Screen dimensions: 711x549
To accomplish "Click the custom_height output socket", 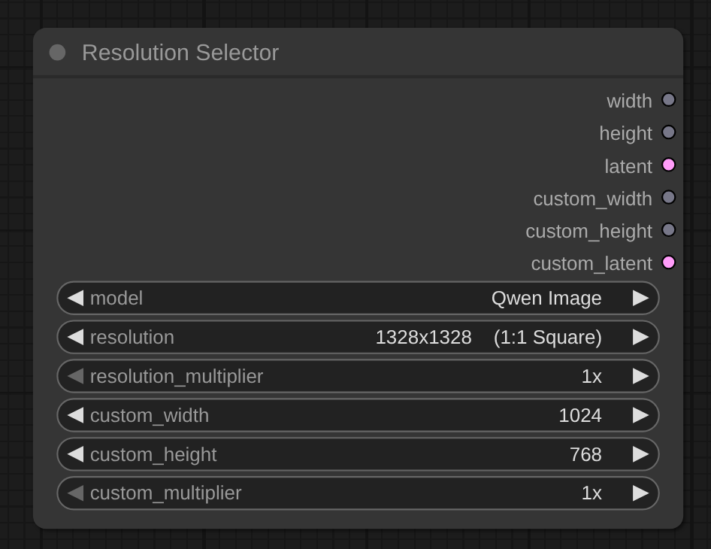I will point(668,230).
